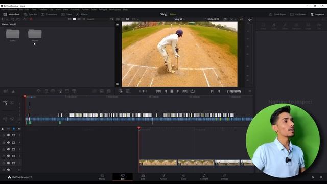
Task: Open the Help menu
Action: [x=125, y=10]
